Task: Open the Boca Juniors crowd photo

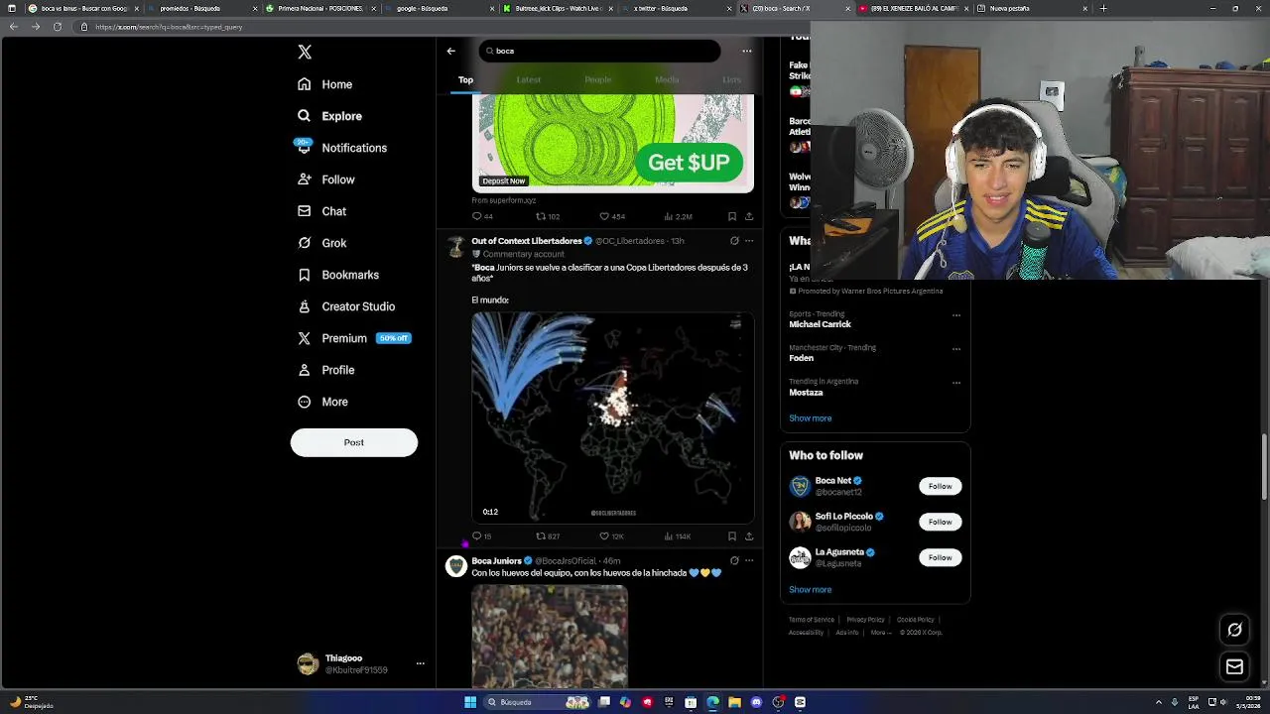Action: click(x=550, y=636)
